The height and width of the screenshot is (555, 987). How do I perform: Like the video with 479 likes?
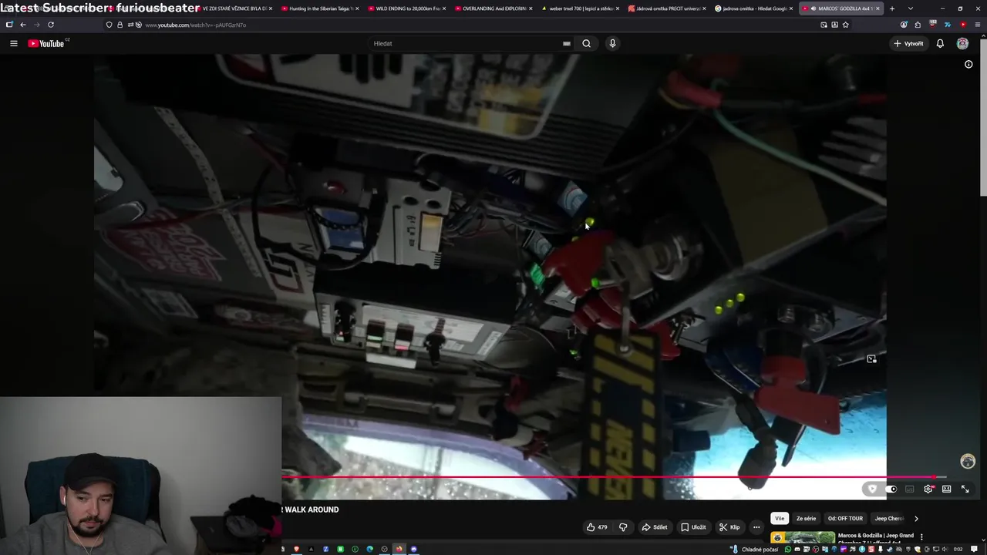point(597,527)
